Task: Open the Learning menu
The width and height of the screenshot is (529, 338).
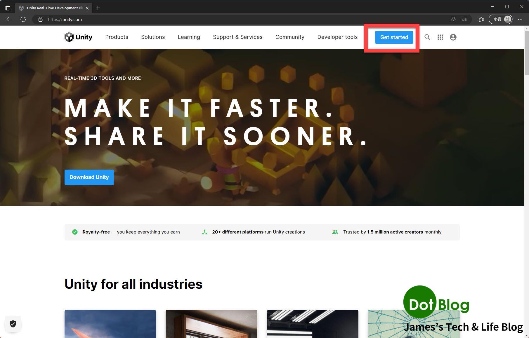Action: click(x=189, y=37)
